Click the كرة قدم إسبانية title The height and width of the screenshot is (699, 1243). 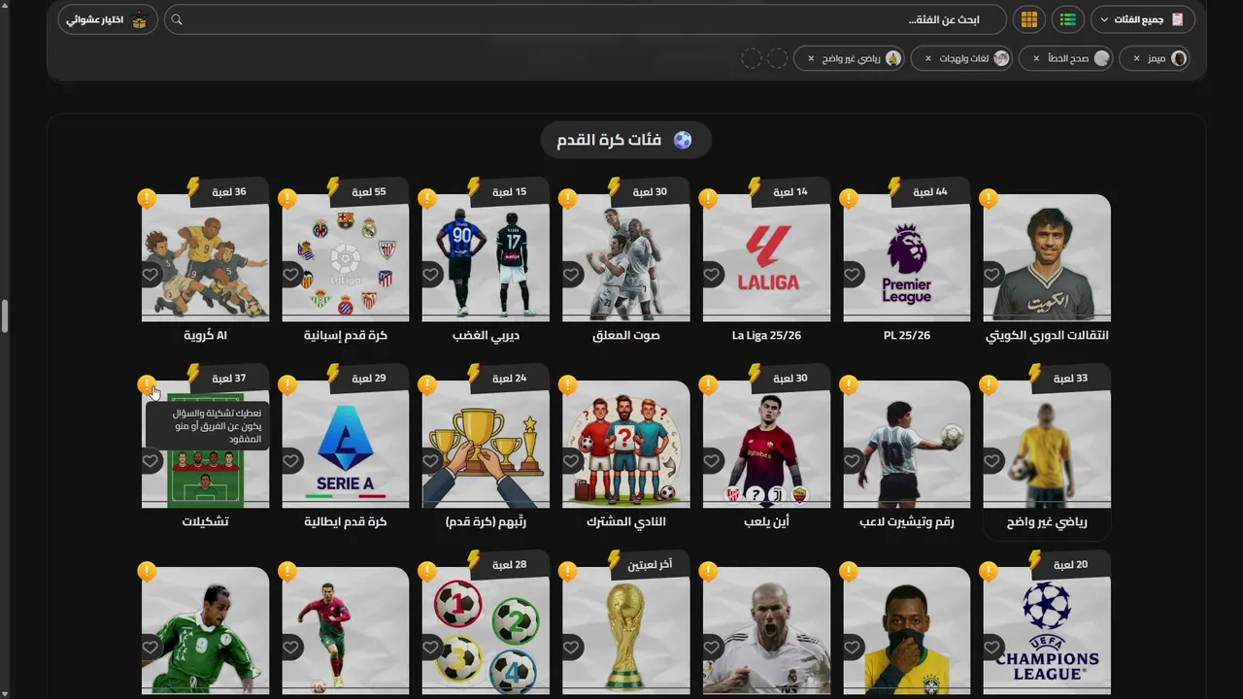[x=346, y=336]
